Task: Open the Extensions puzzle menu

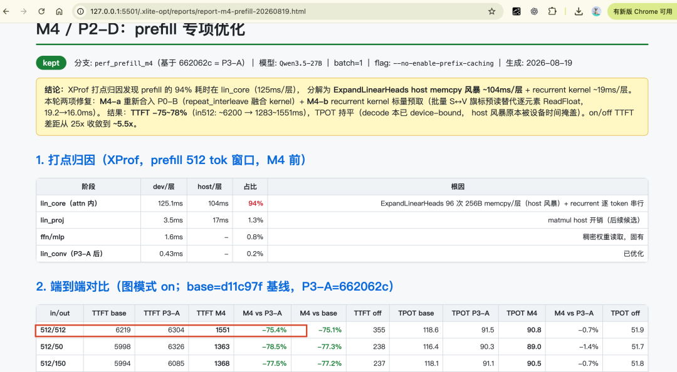Action: pyautogui.click(x=552, y=12)
